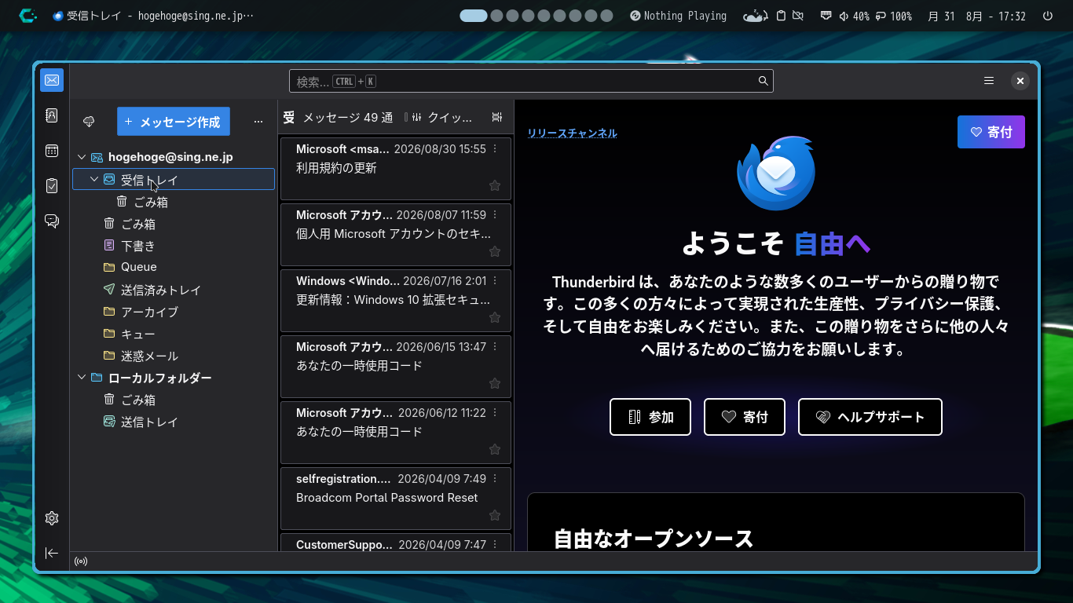Click the clipboard icon in top bar

pyautogui.click(x=781, y=16)
